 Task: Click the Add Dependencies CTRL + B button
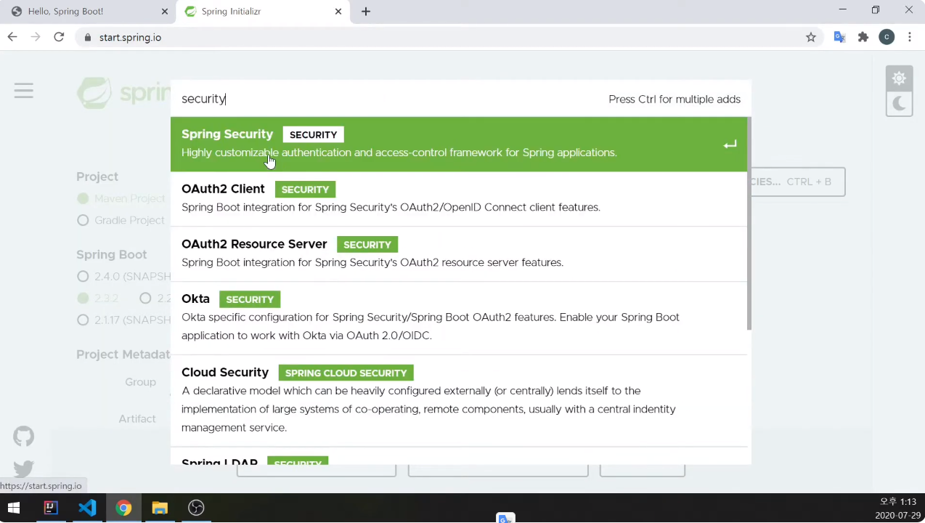tap(798, 182)
